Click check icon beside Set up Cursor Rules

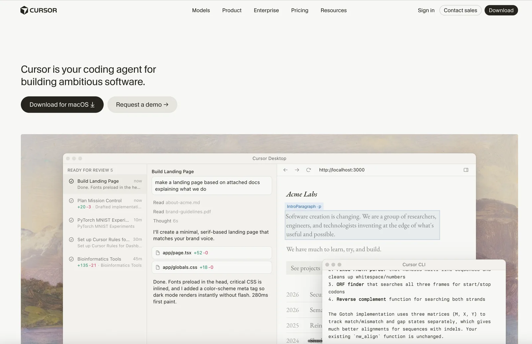[71, 239]
